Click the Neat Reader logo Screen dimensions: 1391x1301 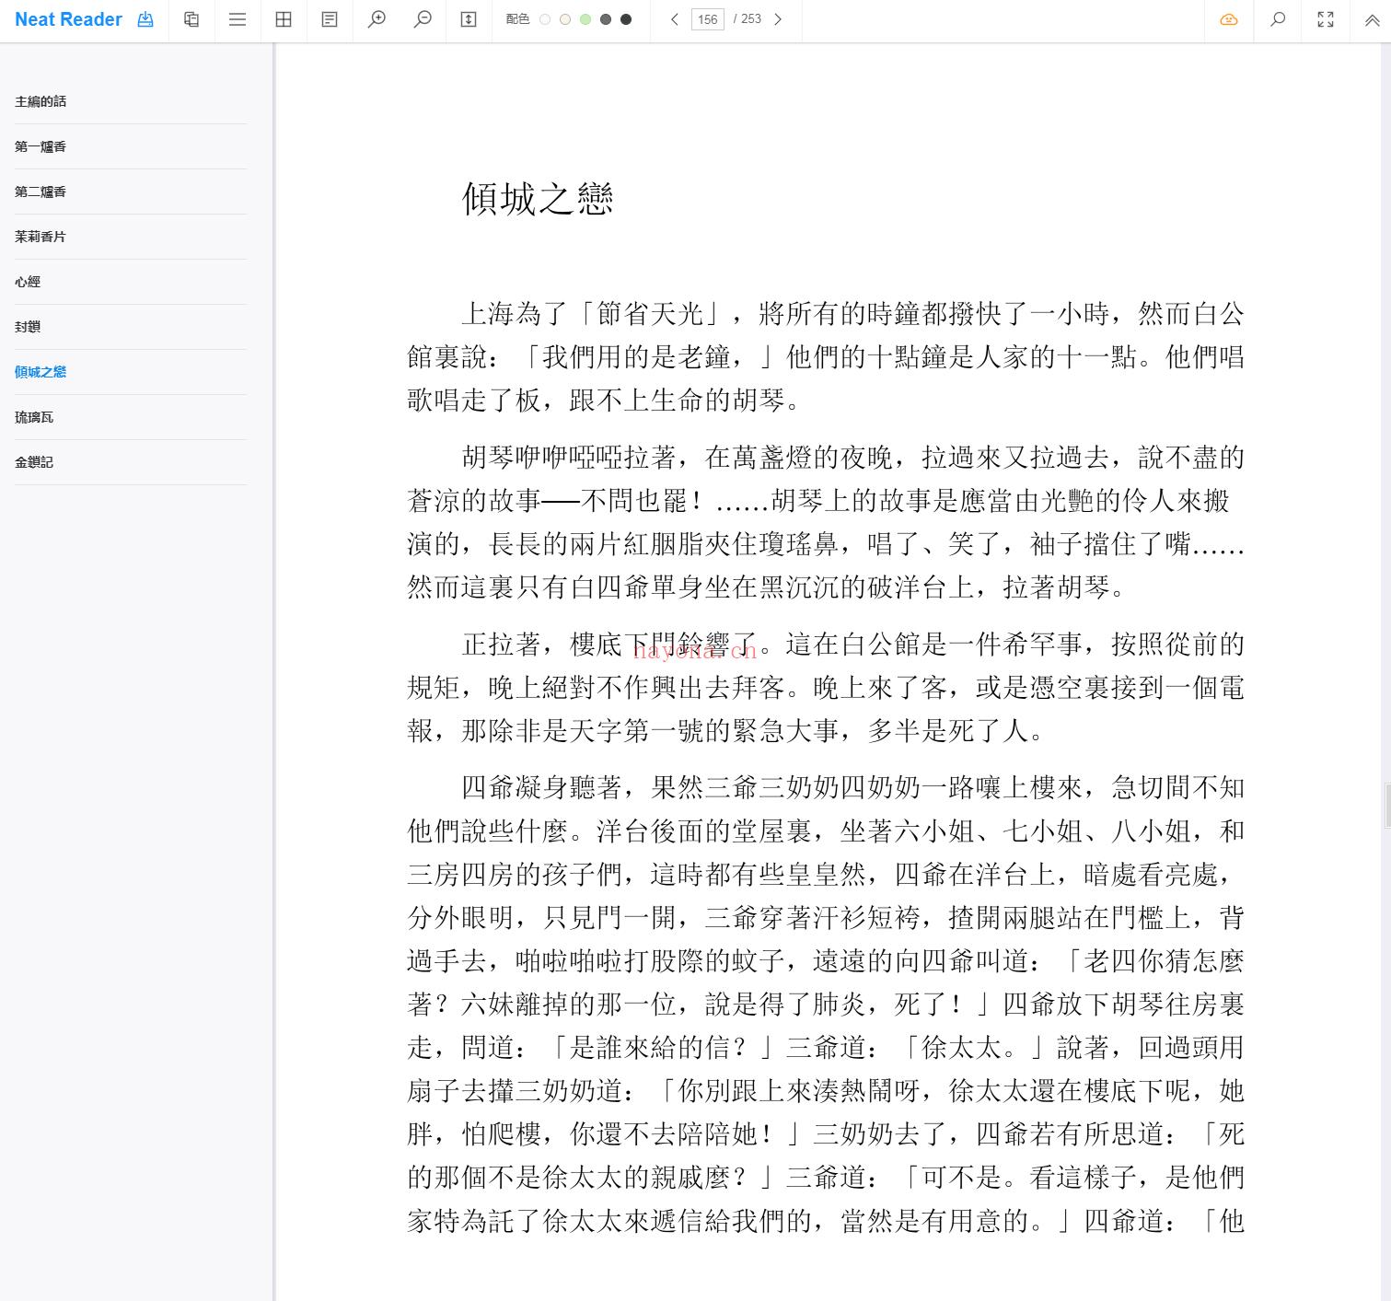[68, 19]
